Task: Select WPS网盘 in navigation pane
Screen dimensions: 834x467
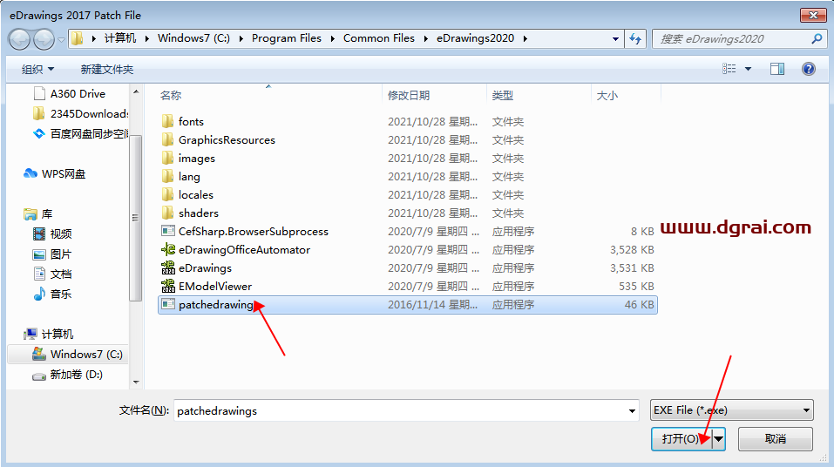Action: tap(54, 174)
